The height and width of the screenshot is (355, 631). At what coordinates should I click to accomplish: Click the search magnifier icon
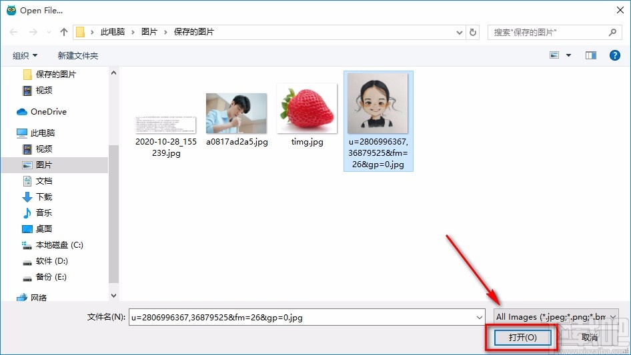pyautogui.click(x=612, y=32)
